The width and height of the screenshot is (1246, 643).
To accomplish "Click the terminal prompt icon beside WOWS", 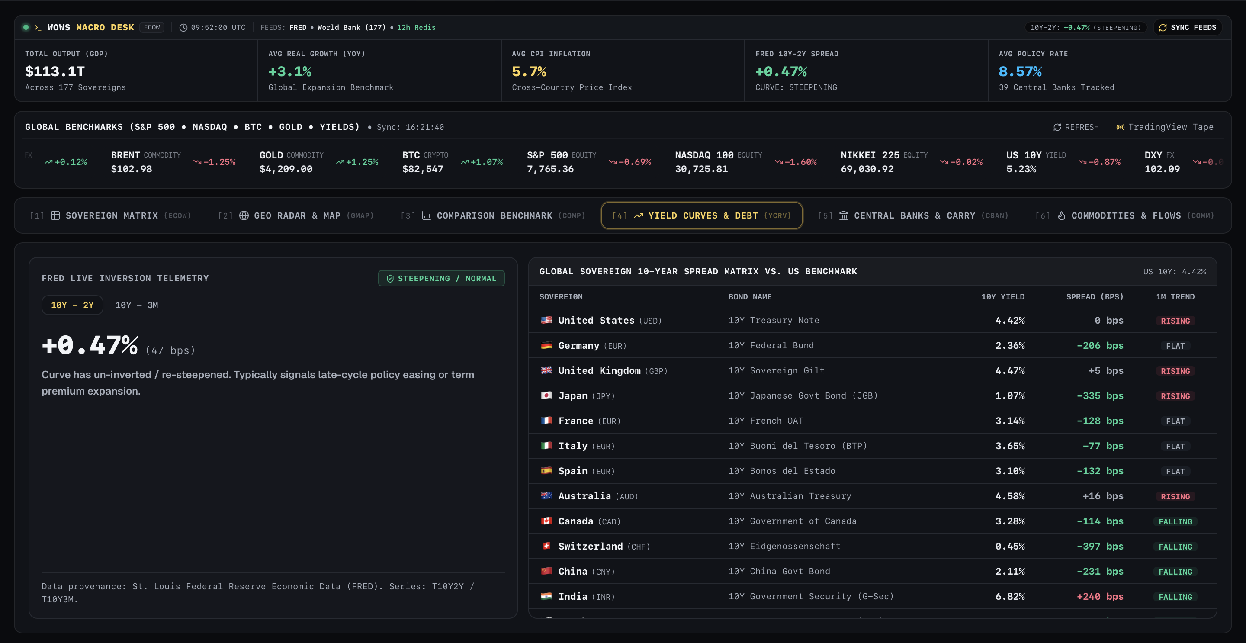I will (x=38, y=28).
